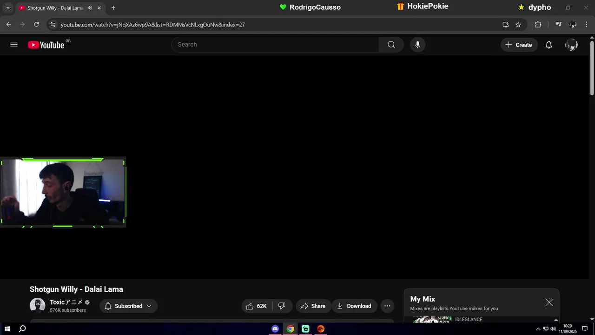Open the Windows notification center
Viewport: 595px width, 335px height.
[585, 329]
